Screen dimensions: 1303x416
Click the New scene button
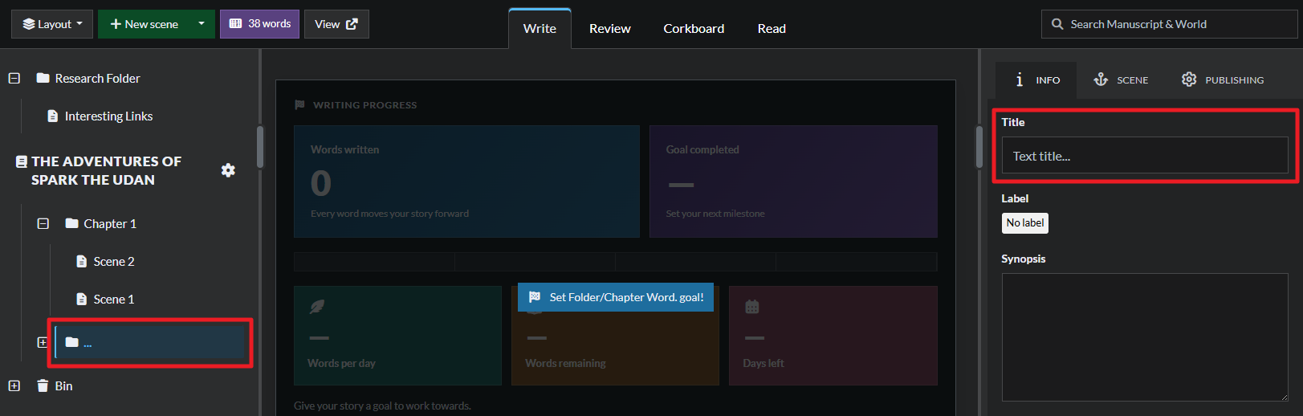coord(144,24)
